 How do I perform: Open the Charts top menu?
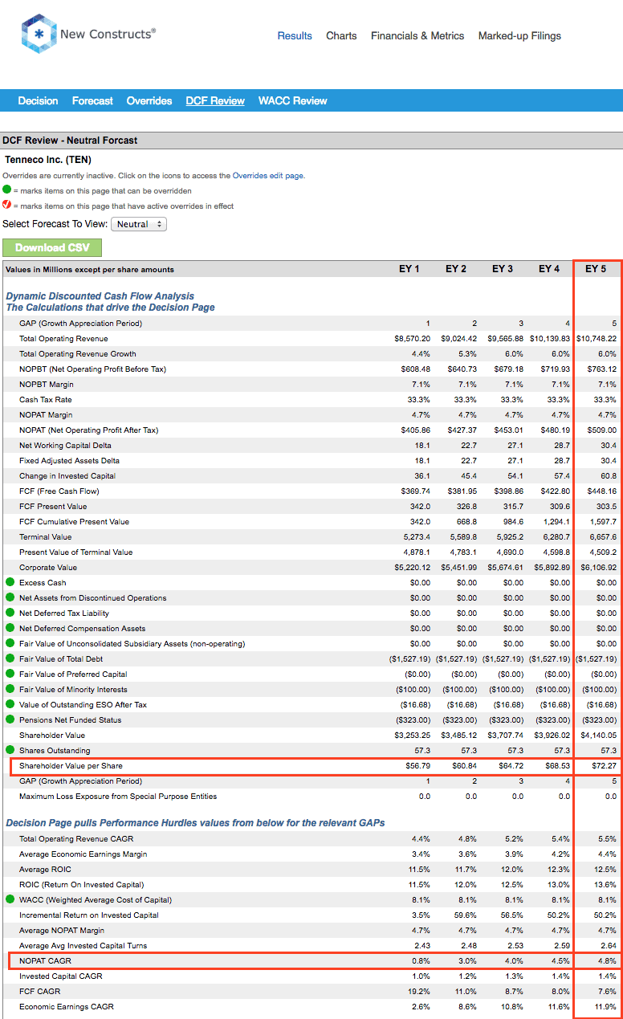click(x=341, y=35)
